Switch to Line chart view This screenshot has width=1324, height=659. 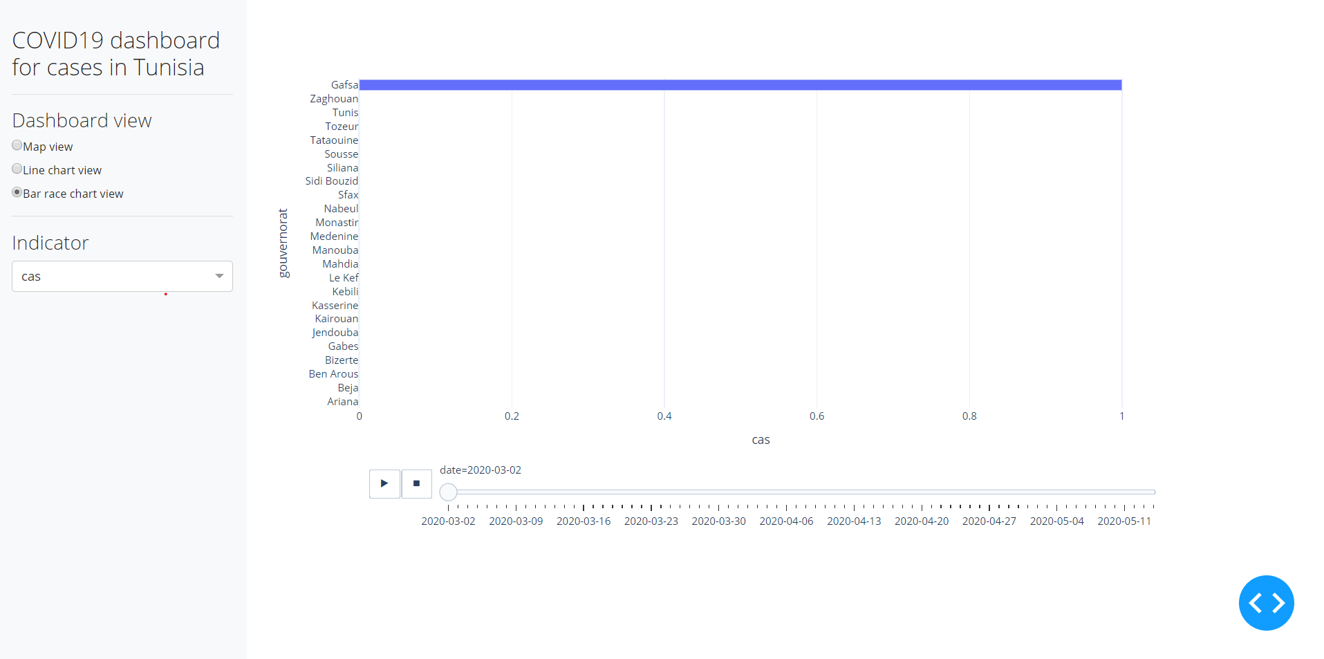point(17,169)
